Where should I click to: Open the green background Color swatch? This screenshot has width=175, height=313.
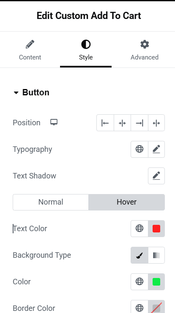tap(156, 282)
